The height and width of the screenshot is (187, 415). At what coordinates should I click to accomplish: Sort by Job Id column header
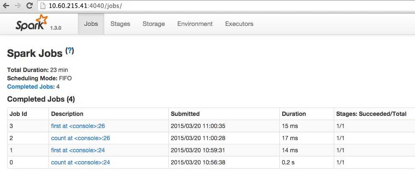coord(18,114)
